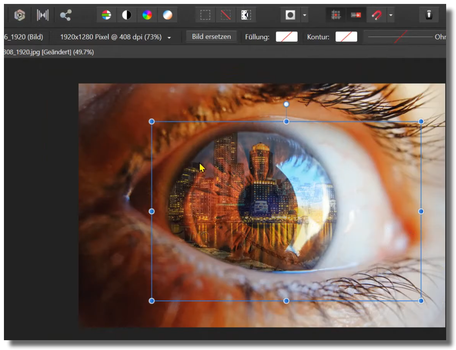Viewport: 456px width, 350px height.
Task: Toggle the Quick Mask button
Action: [290, 15]
